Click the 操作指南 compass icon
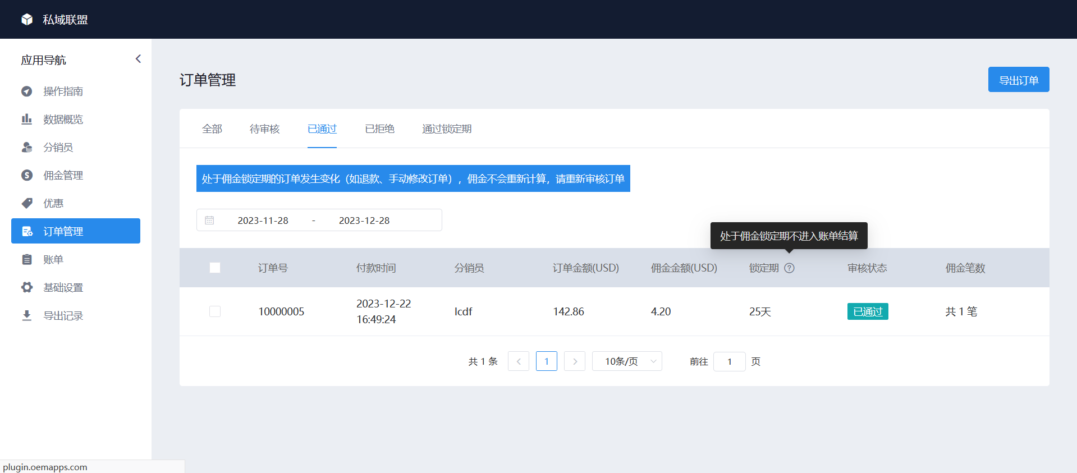The width and height of the screenshot is (1077, 473). click(27, 91)
